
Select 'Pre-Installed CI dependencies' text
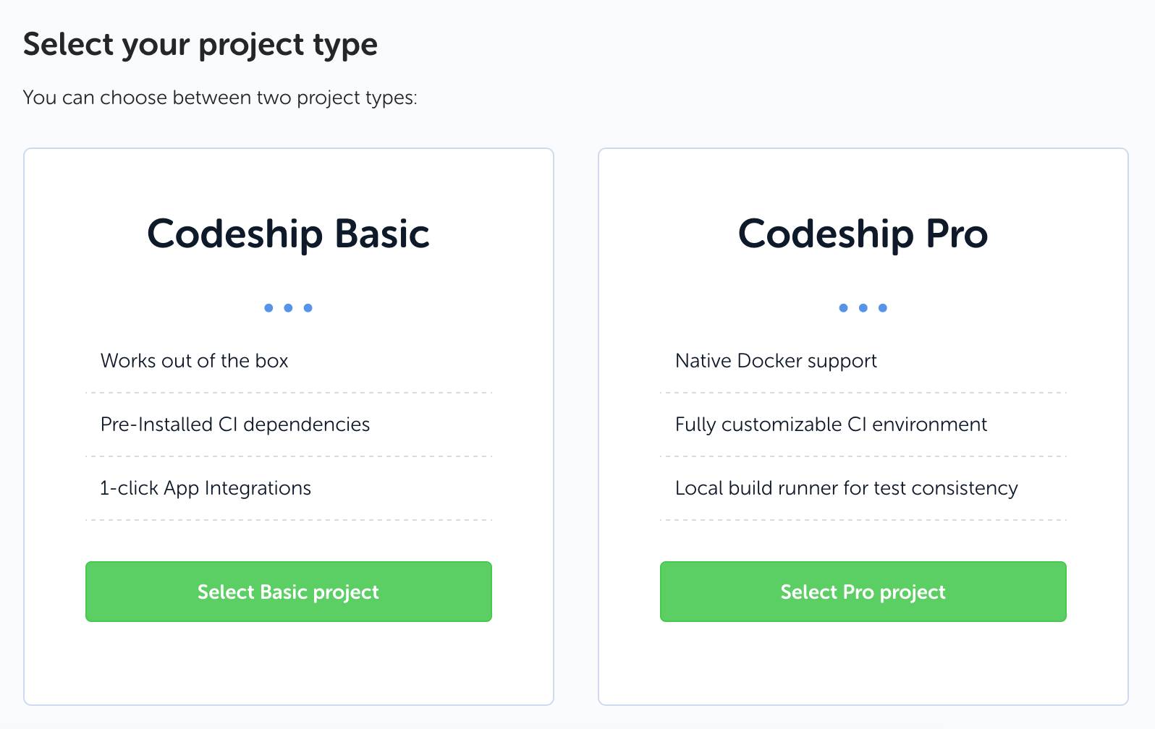[235, 425]
